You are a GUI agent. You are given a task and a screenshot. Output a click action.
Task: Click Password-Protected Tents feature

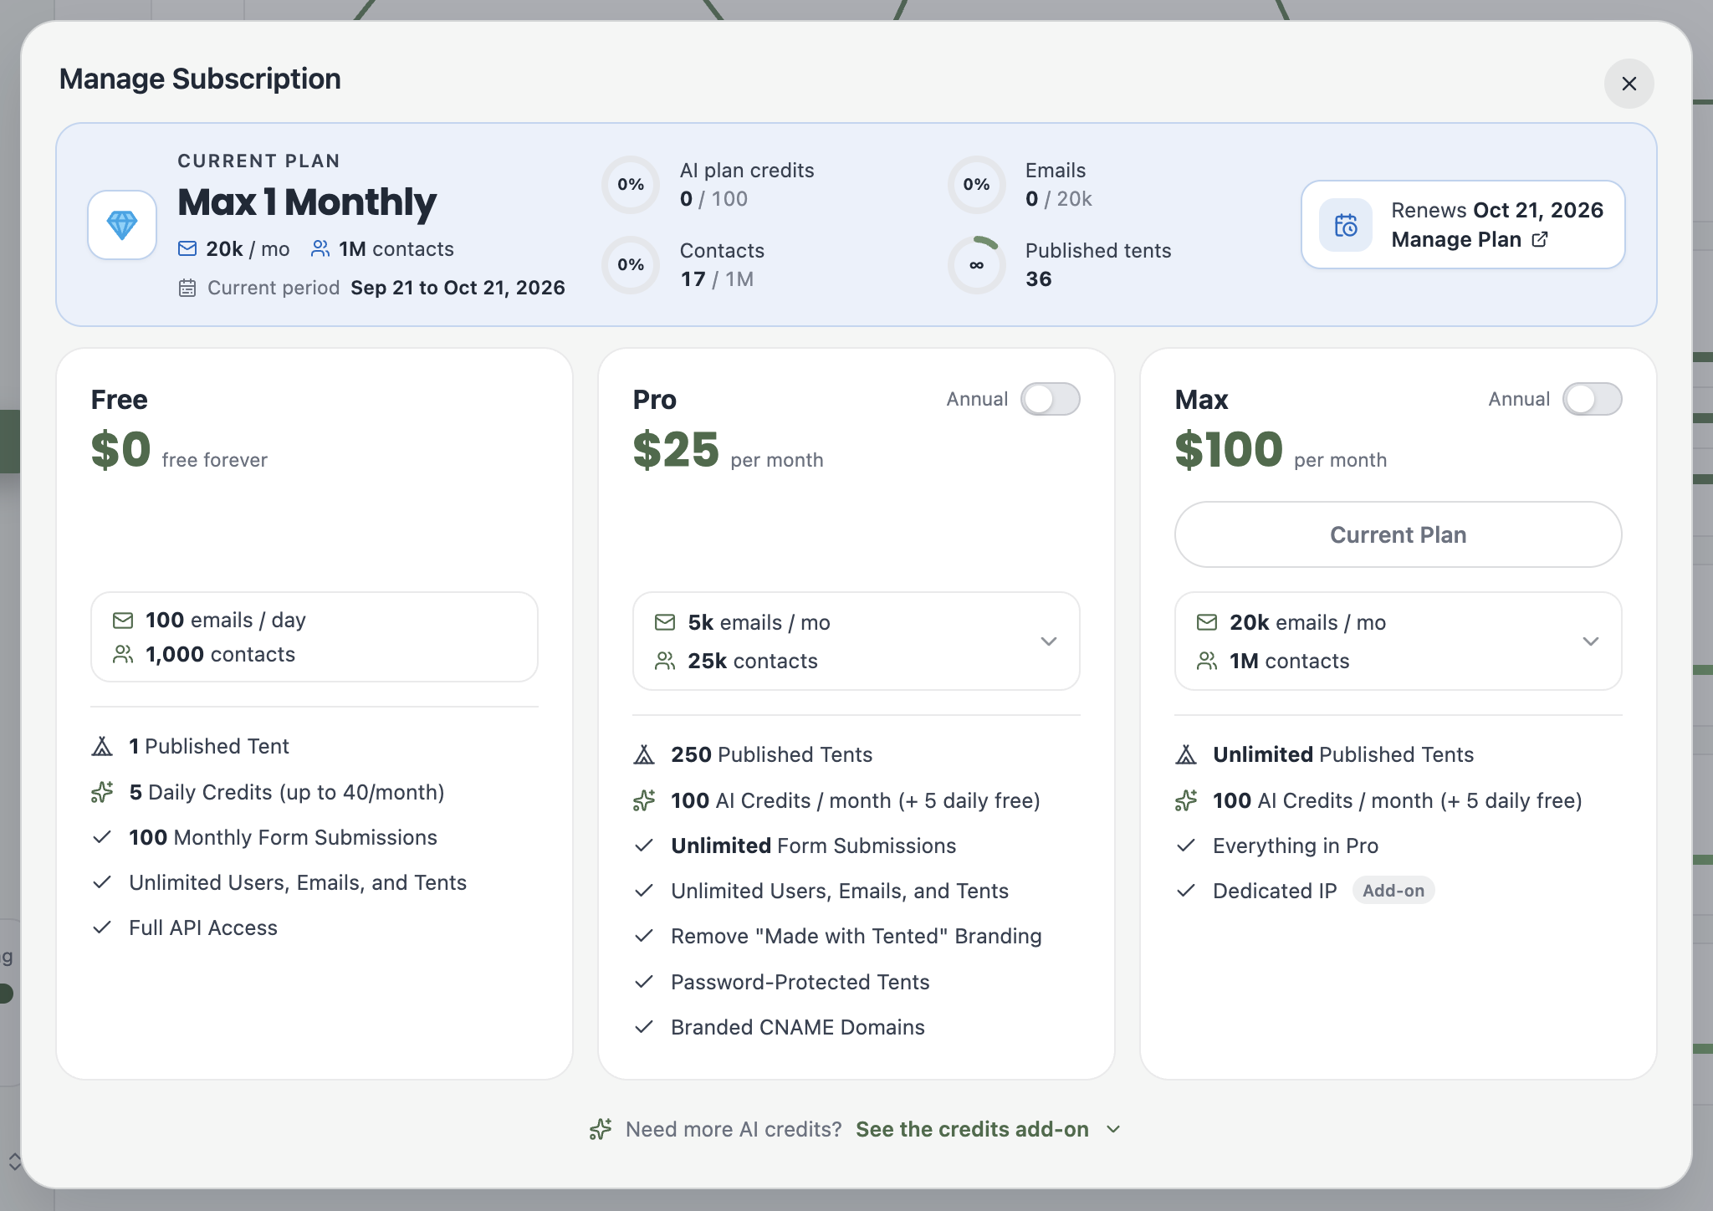[x=782, y=982]
